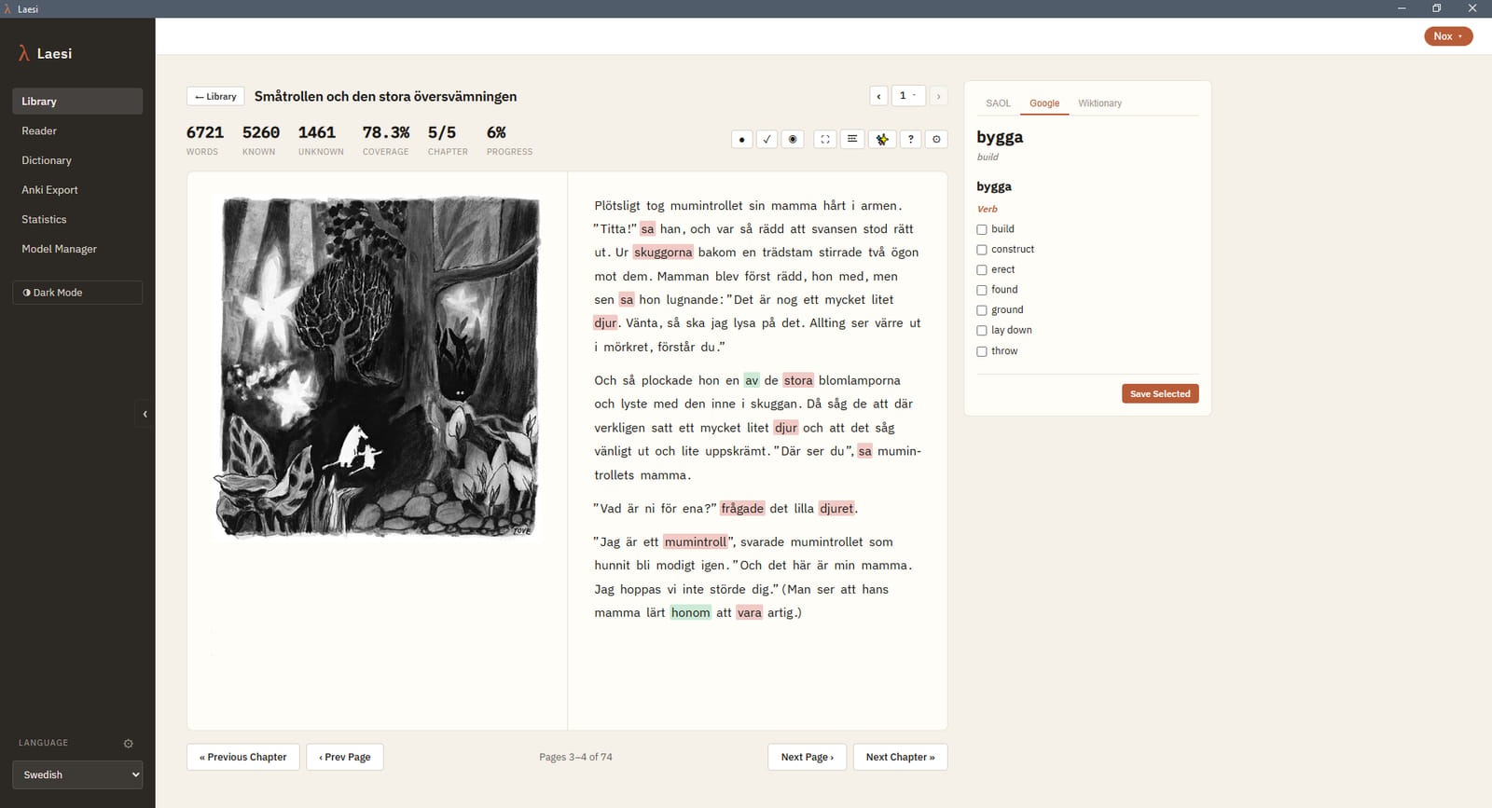
Task: Click the highlighted word 'djuret'
Action: 836,509
